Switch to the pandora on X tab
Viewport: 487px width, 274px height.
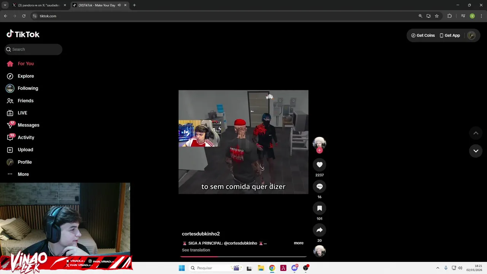click(x=38, y=5)
